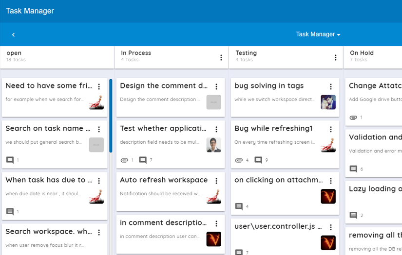This screenshot has height=255, width=402.
Task: Click assignee photo on 'bug solving in tags' card
Action: click(x=328, y=102)
